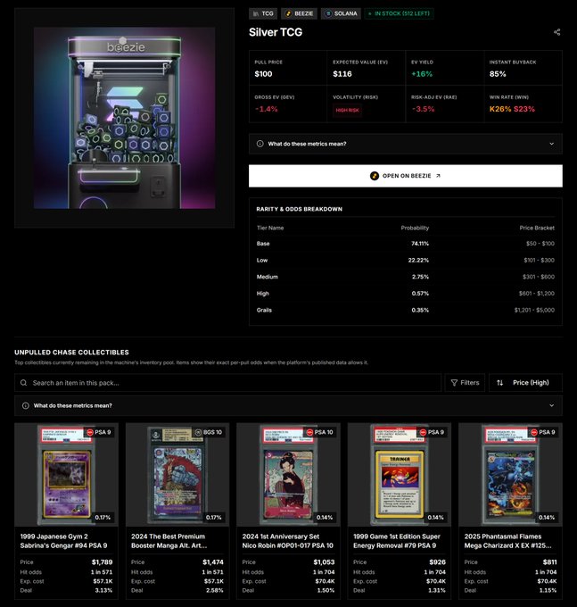
Task: Click the Beezie claw machine image
Action: click(x=124, y=118)
